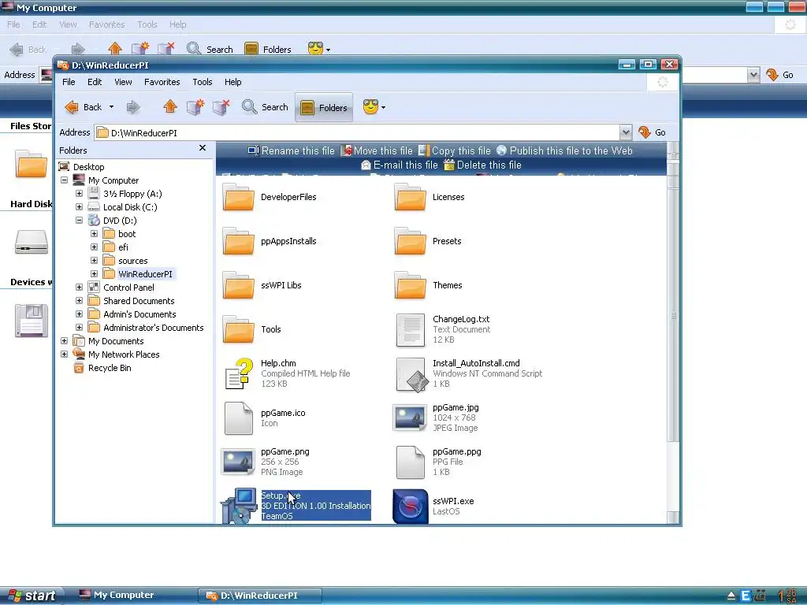Open the View menu in WinReducerPI window

(x=123, y=82)
